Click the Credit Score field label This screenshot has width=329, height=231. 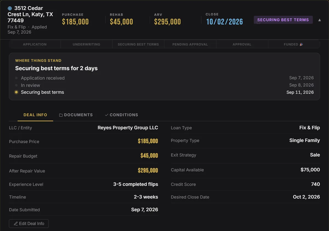[x=183, y=184]
